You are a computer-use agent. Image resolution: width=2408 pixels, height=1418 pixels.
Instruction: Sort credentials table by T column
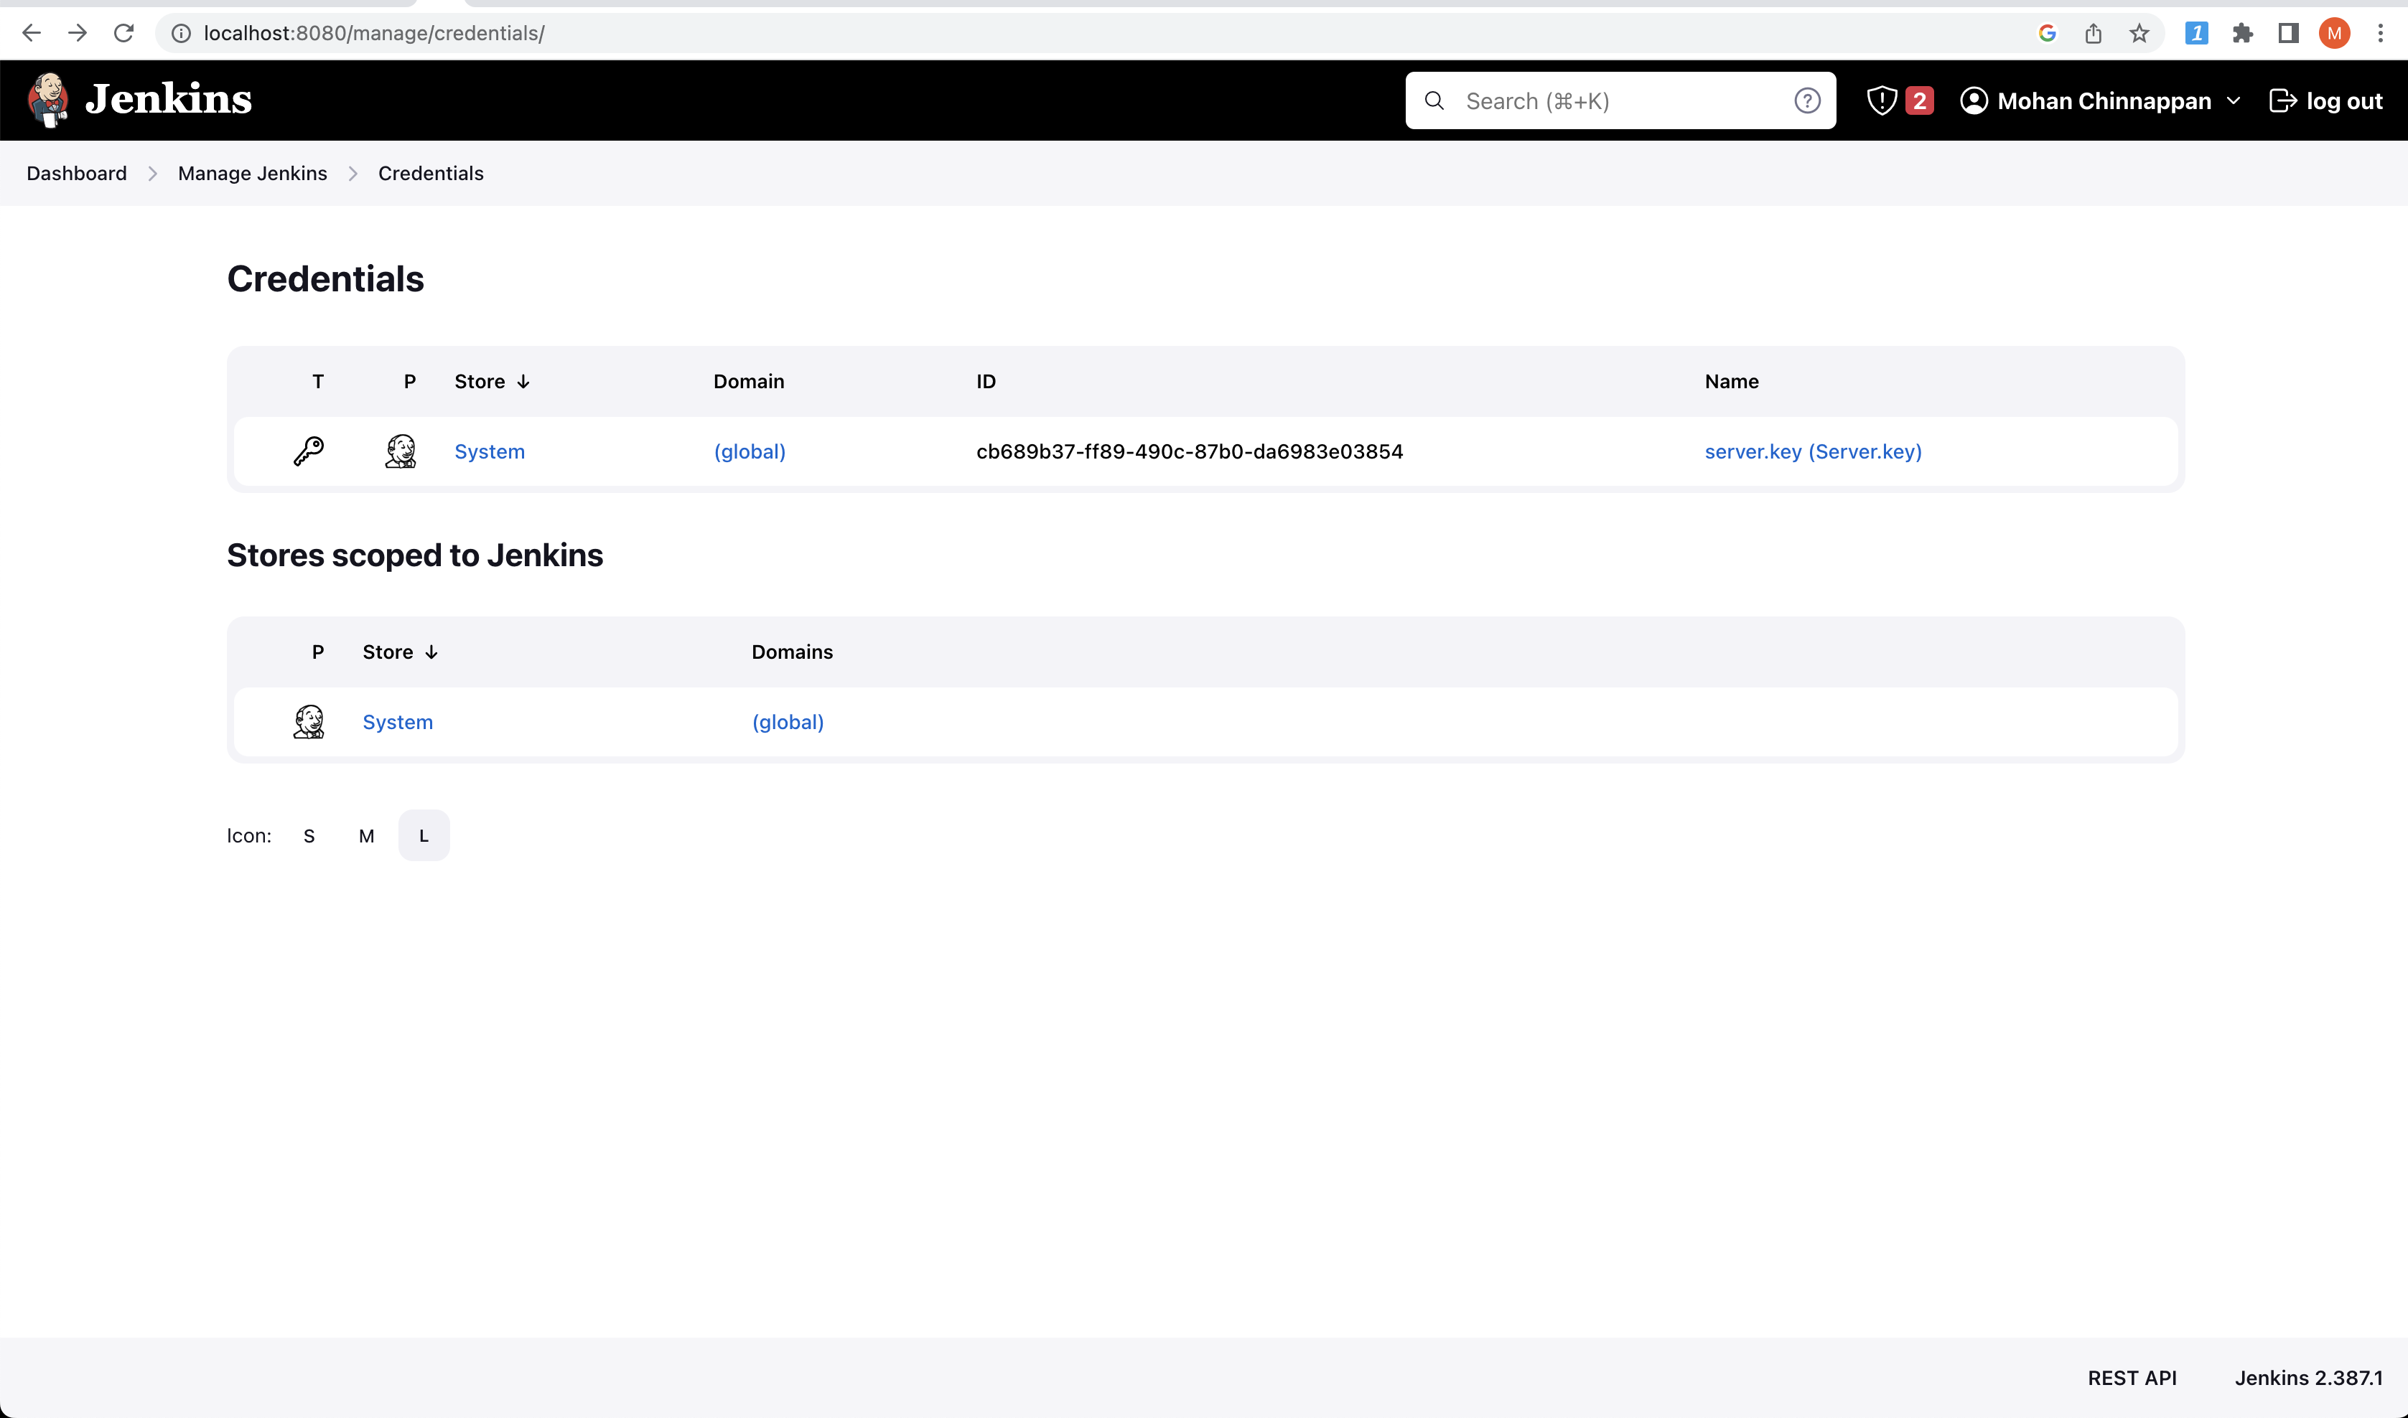tap(317, 381)
